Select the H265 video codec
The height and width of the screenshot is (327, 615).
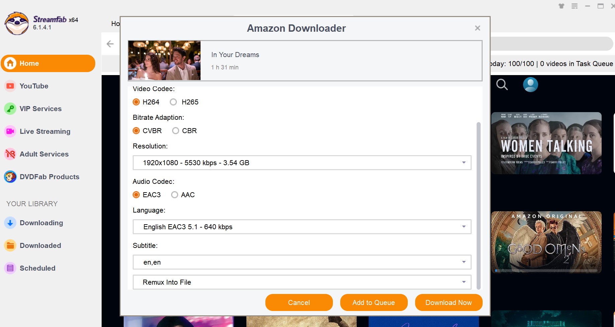173,102
